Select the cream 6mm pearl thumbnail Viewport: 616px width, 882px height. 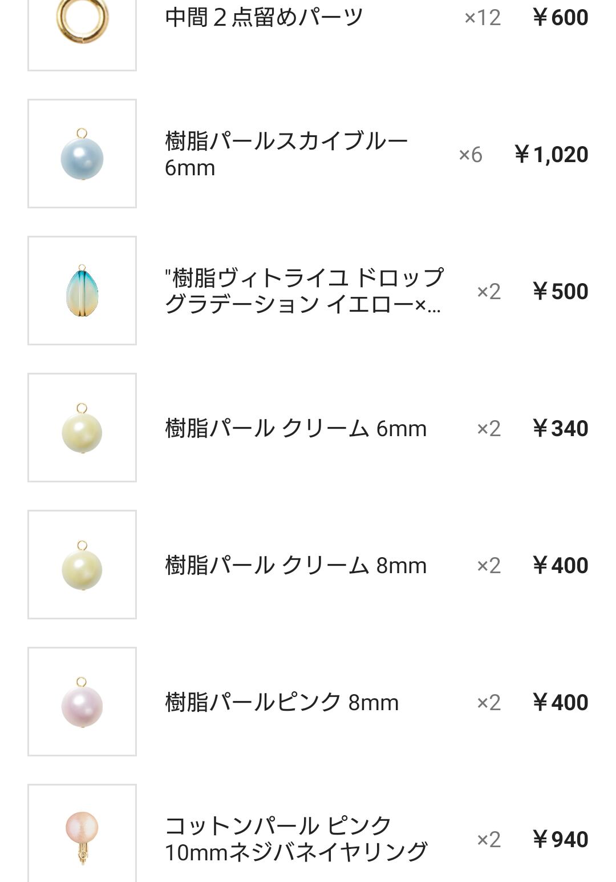[82, 428]
